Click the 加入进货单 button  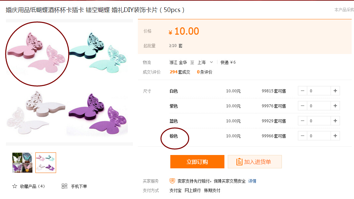[x=255, y=162]
